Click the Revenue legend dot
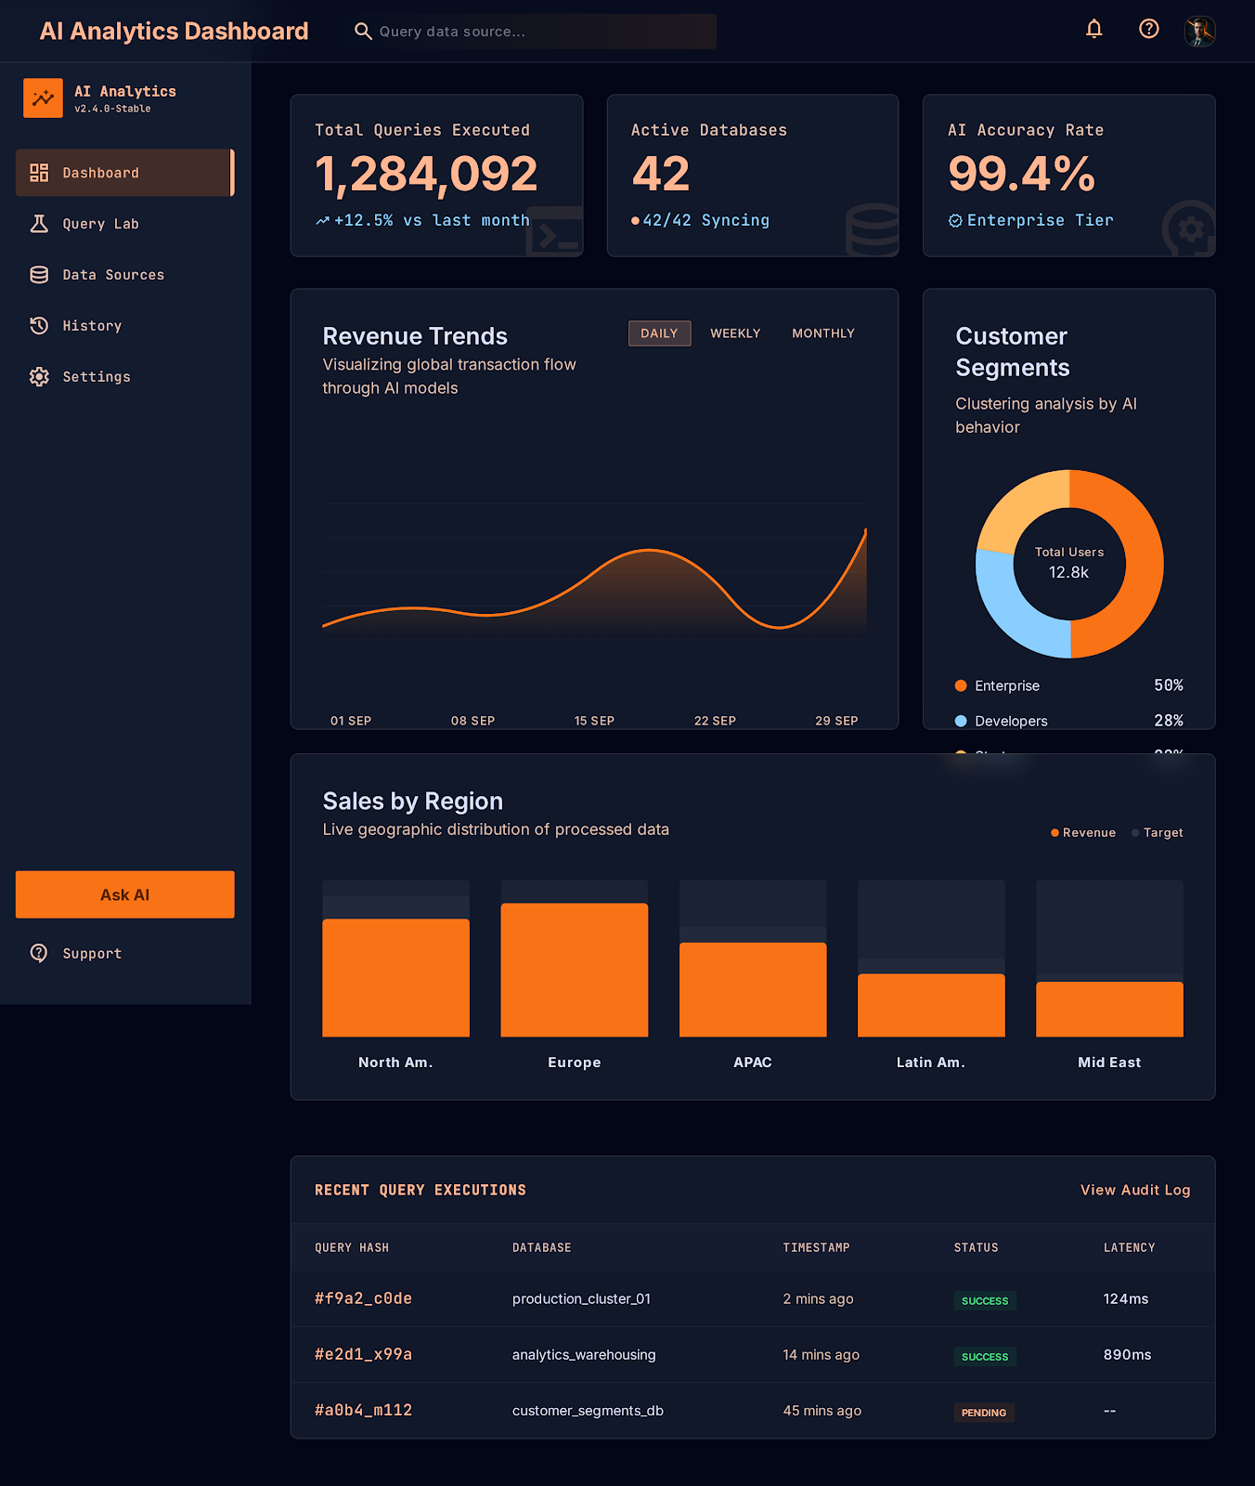This screenshot has width=1255, height=1486. click(1054, 833)
